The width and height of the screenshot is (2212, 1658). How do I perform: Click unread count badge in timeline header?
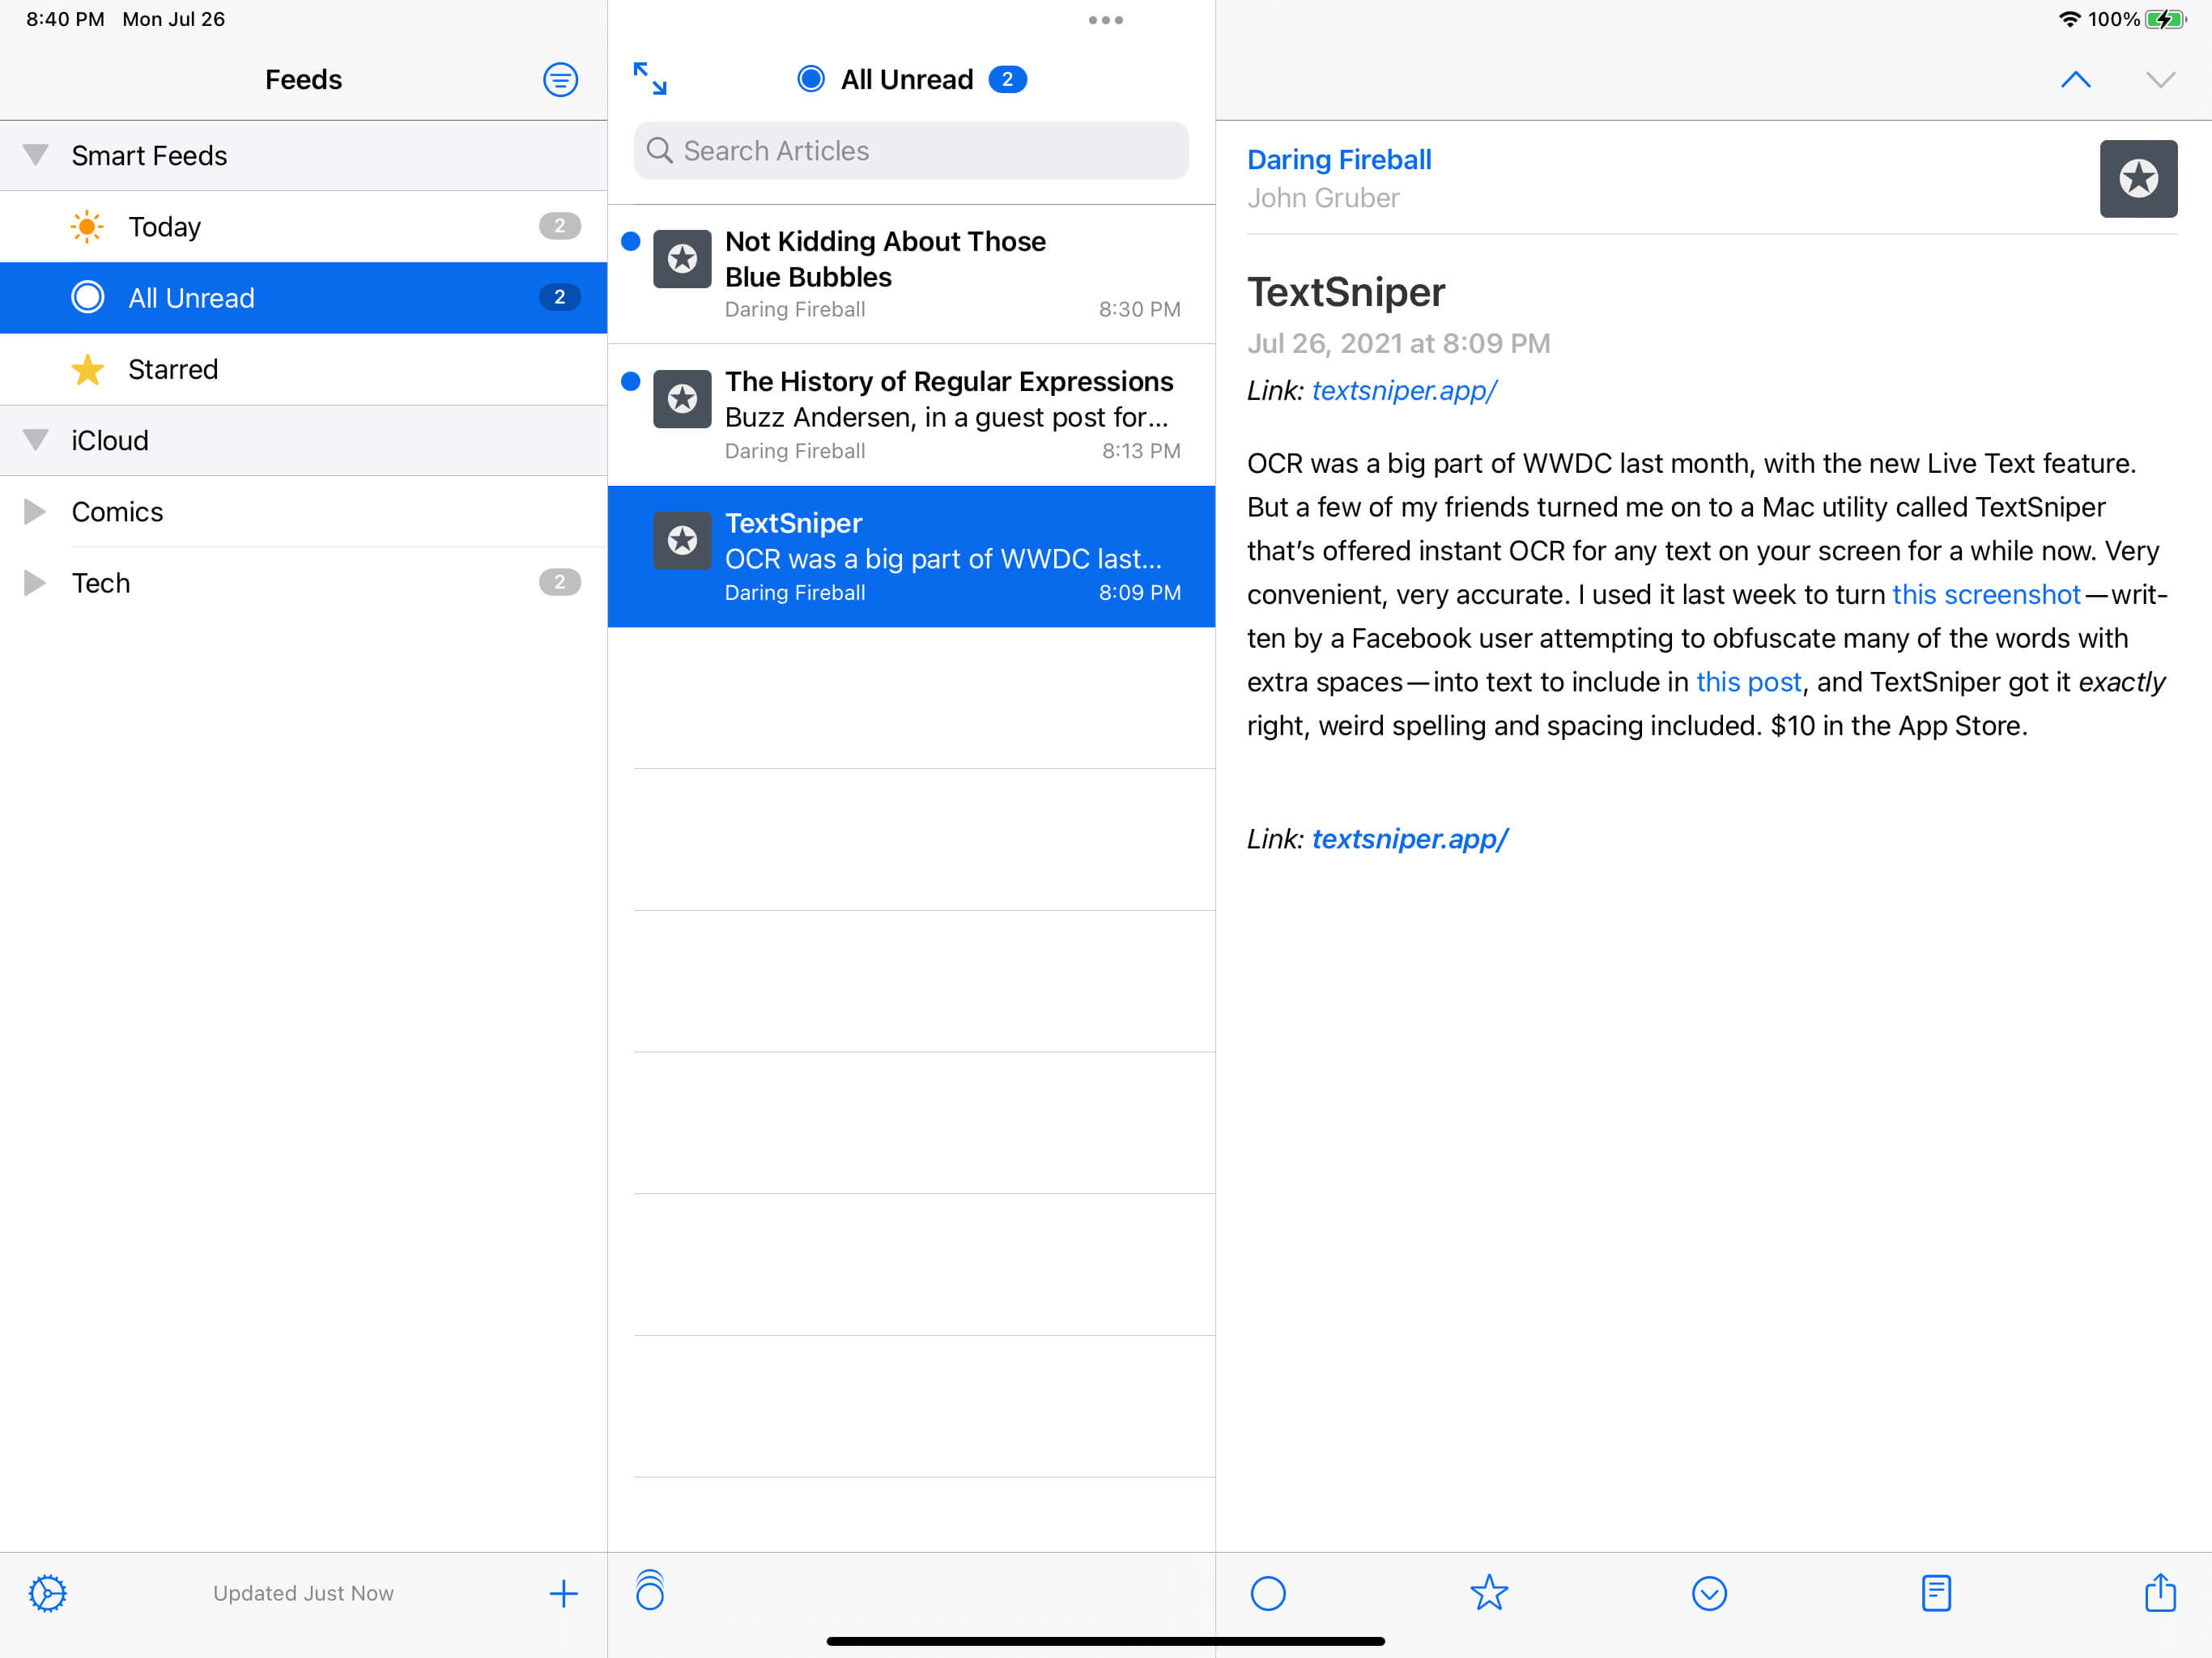pyautogui.click(x=1007, y=79)
